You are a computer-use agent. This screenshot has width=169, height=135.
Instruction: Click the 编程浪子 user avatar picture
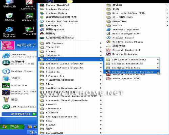8,45
